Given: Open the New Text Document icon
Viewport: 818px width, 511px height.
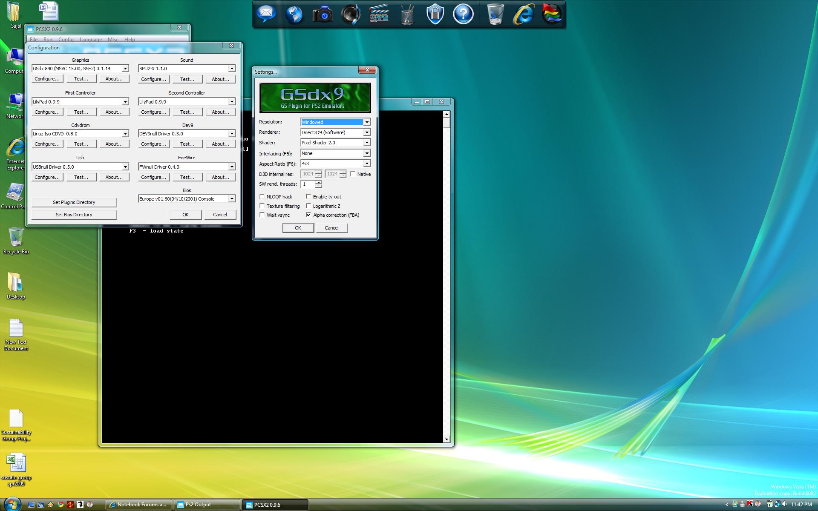Looking at the screenshot, I should click(x=16, y=334).
